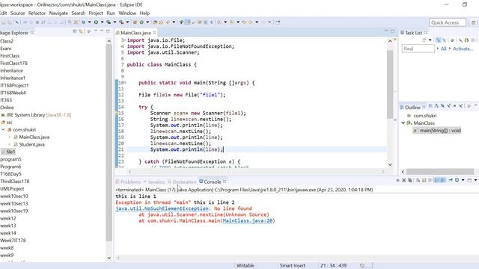Expand the Student.java tree node
Image resolution: width=479 pixels, height=269 pixels.
[x=9, y=144]
